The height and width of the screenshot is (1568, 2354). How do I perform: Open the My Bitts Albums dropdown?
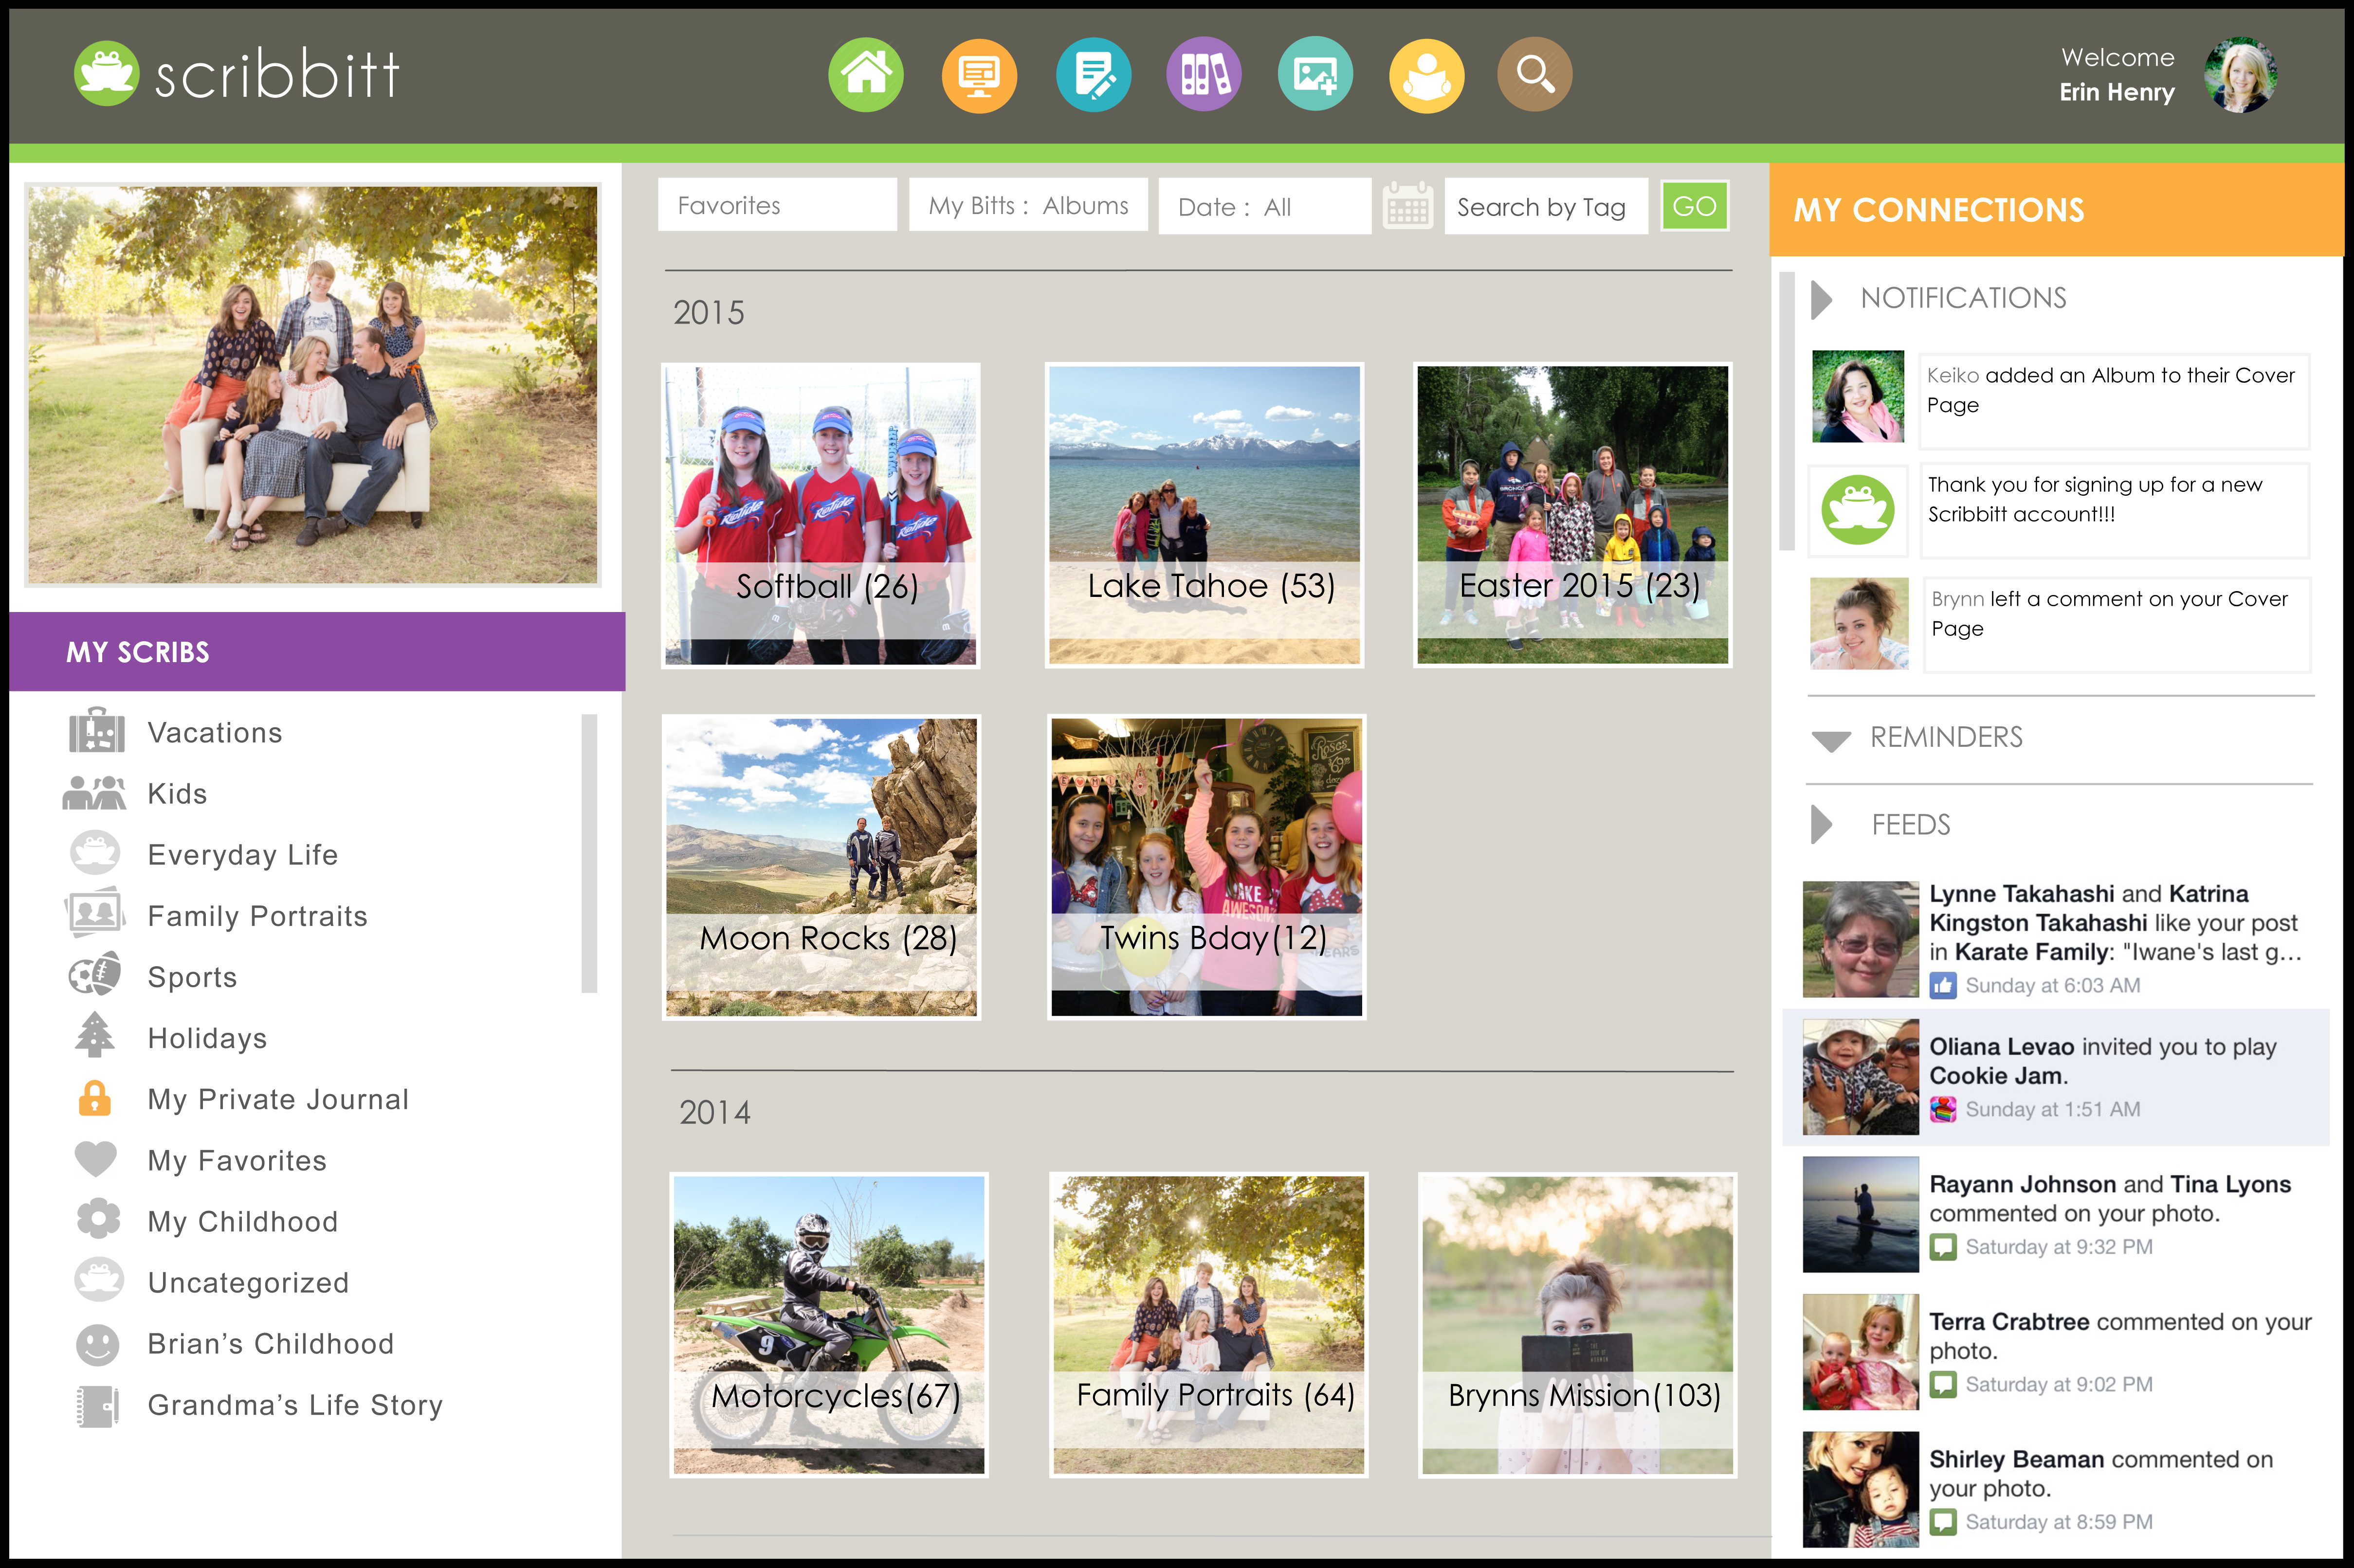tap(1027, 206)
